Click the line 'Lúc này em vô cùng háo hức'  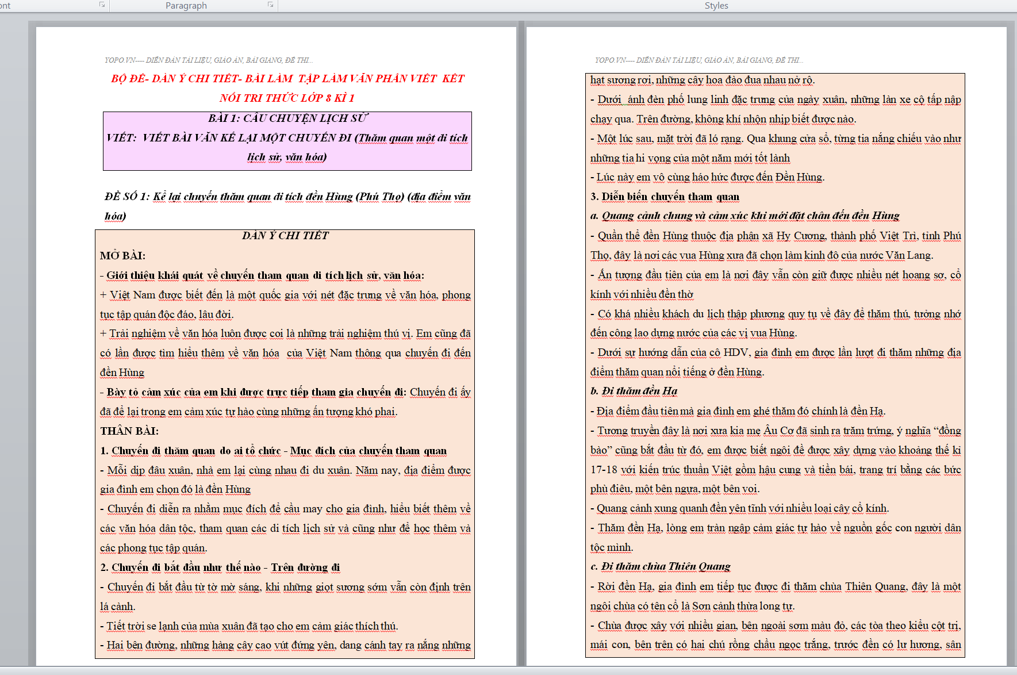click(708, 177)
